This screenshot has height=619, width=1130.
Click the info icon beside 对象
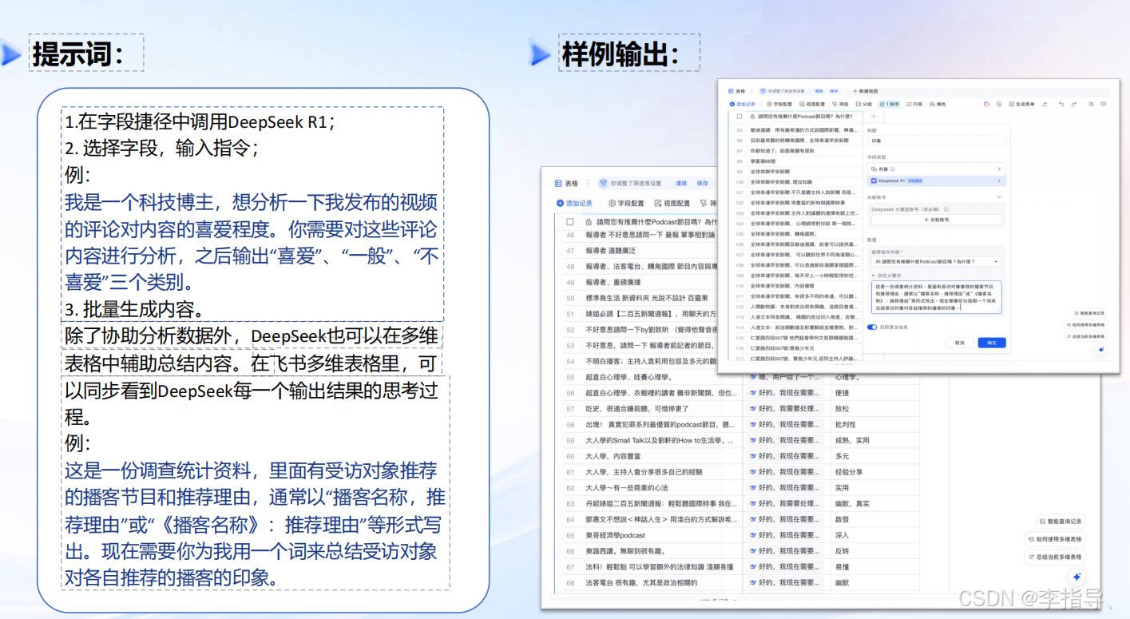click(893, 169)
